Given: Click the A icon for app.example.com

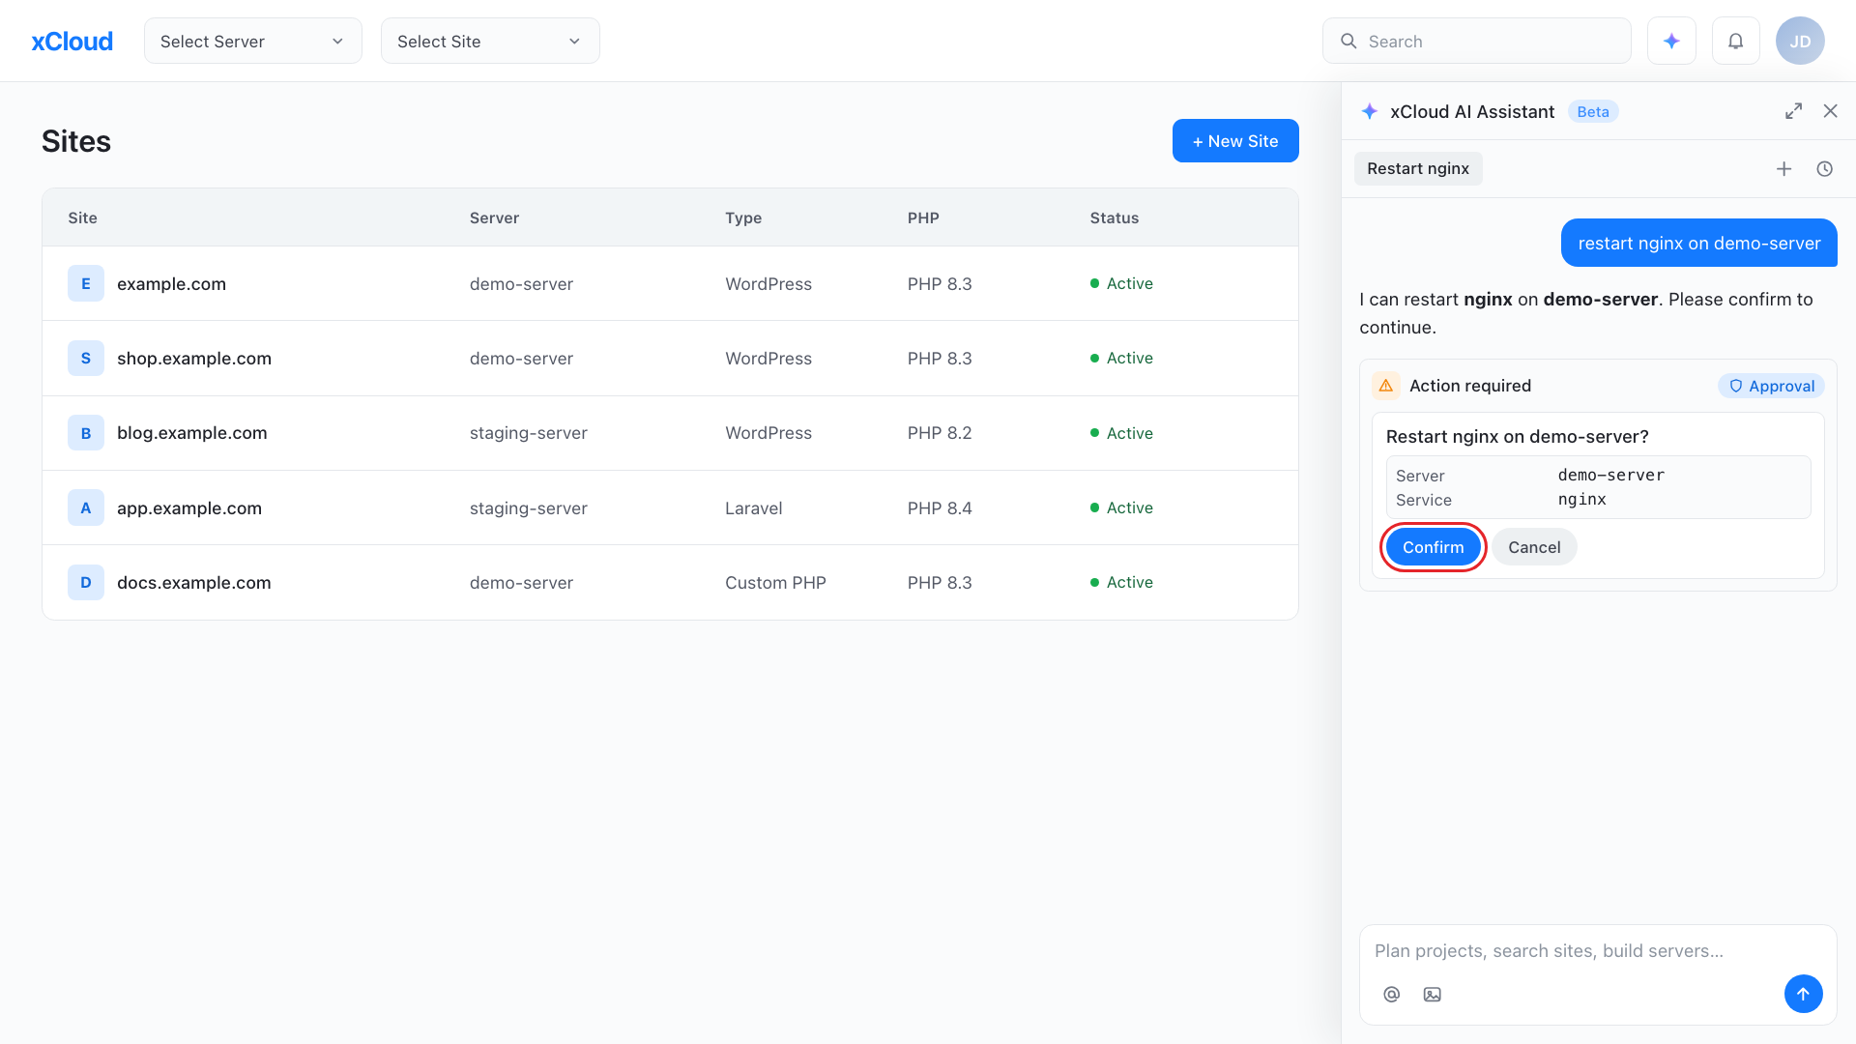Looking at the screenshot, I should point(86,507).
